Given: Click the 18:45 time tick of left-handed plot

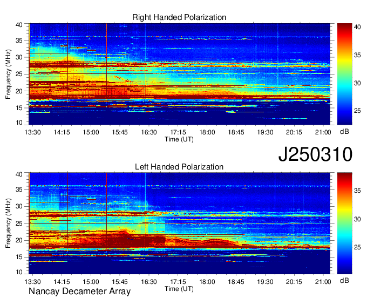Looking at the screenshot, I should [x=236, y=282].
